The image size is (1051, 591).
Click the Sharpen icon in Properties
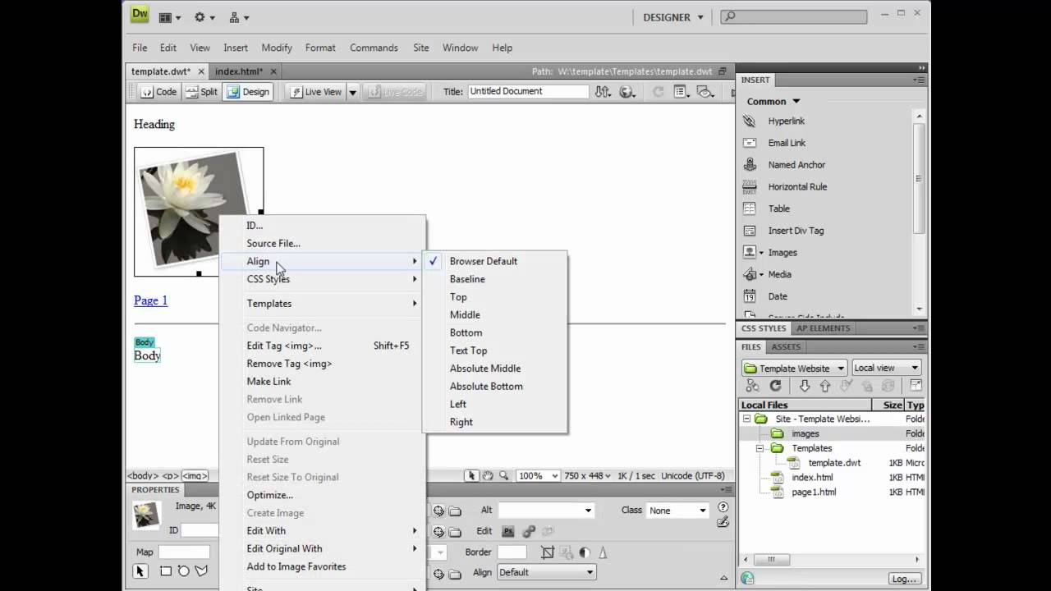coord(602,552)
